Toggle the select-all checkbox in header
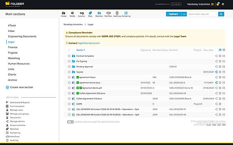233x145 pixels. coord(69,50)
